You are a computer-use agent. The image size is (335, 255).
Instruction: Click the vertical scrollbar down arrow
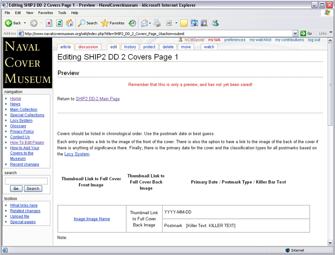pos(330,243)
